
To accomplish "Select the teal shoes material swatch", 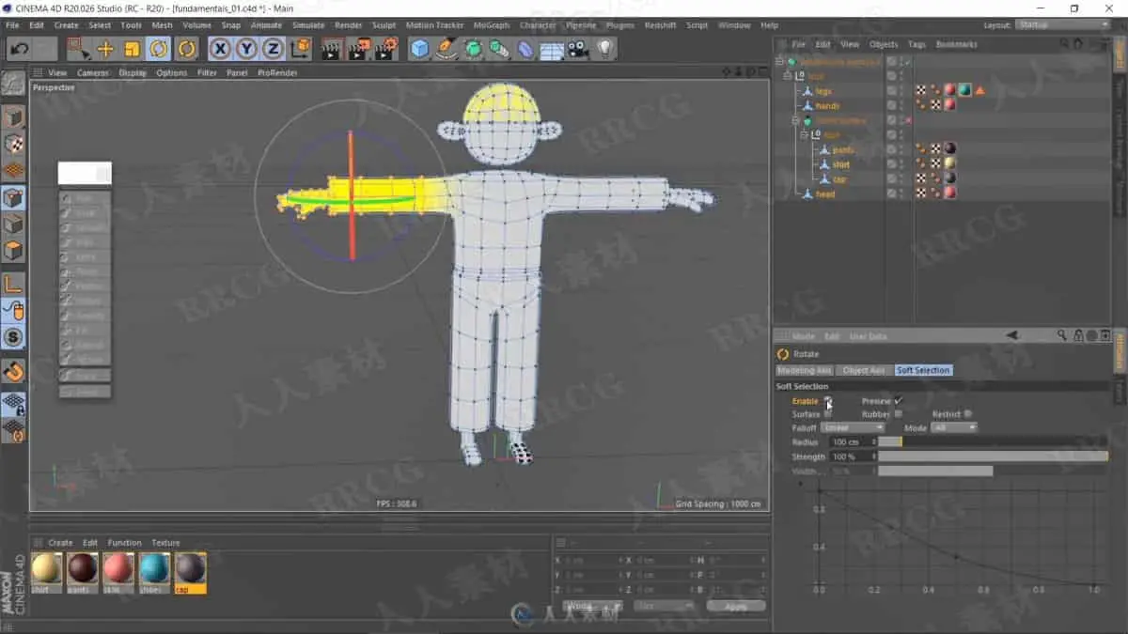I will [x=154, y=569].
